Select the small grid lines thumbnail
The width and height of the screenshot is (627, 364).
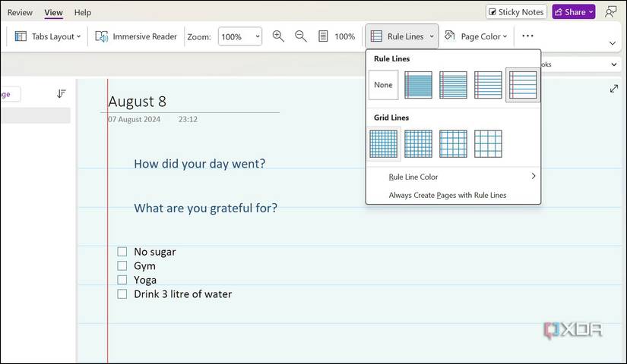(383, 143)
